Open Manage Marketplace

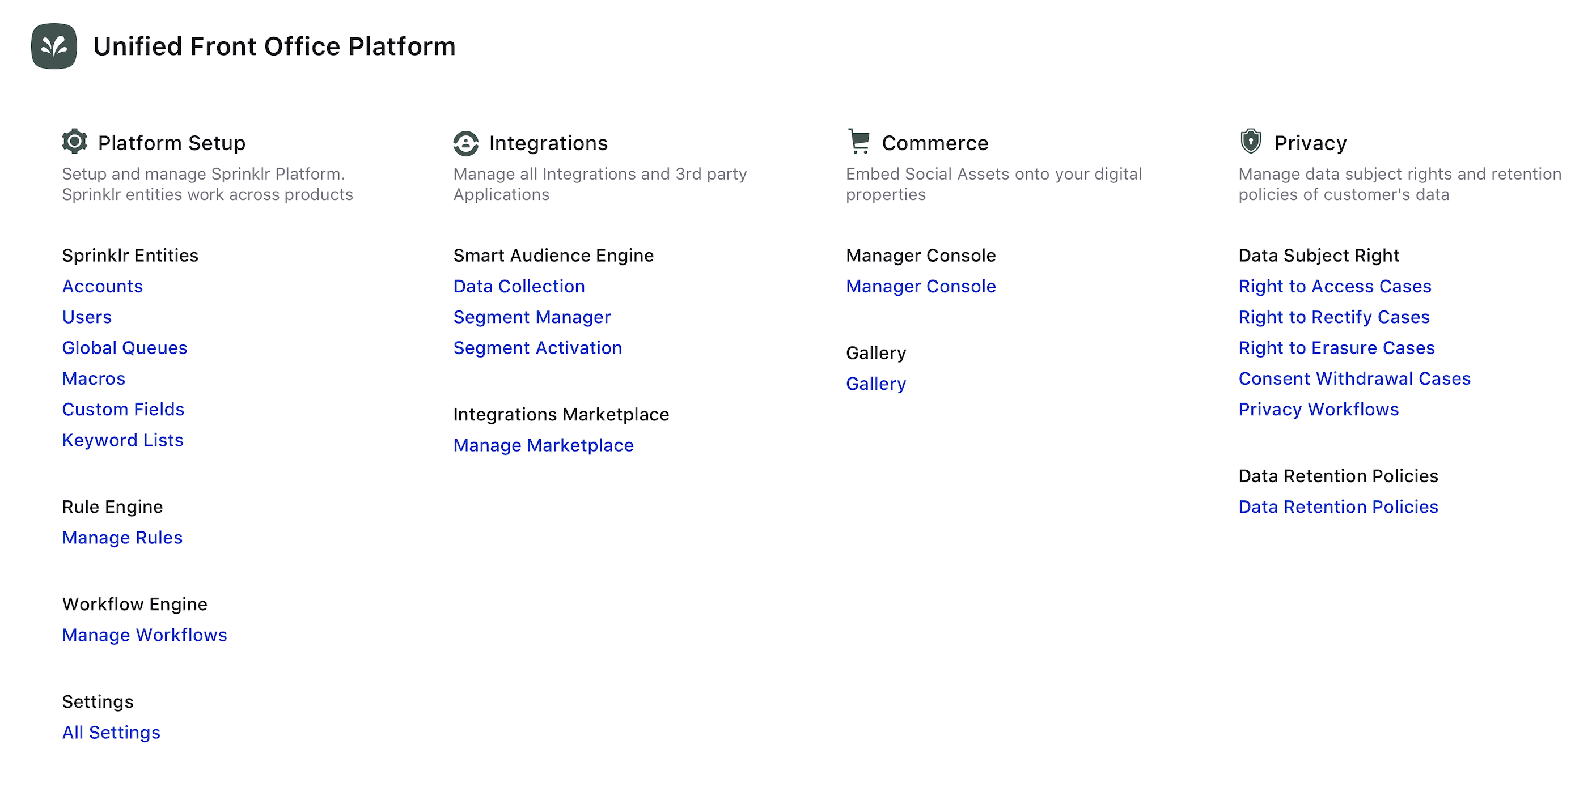[x=543, y=445]
